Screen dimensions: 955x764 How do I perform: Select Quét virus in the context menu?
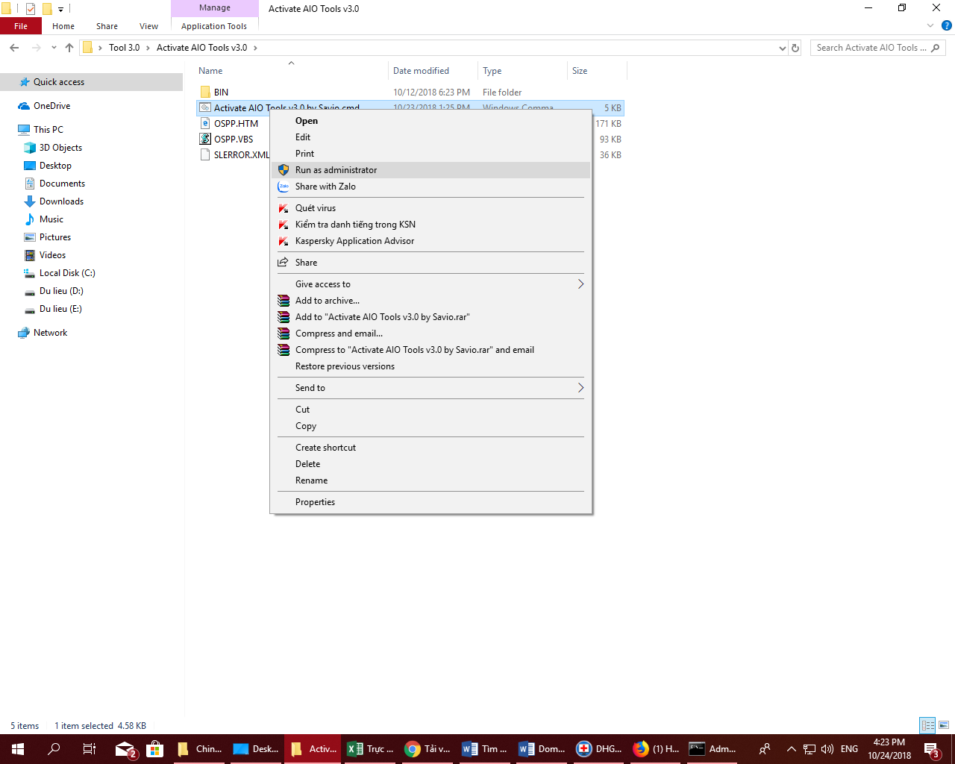316,207
